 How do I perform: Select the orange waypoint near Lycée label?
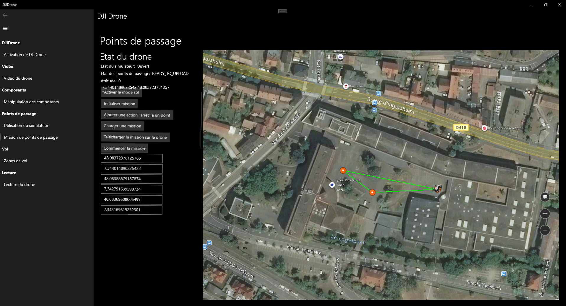(x=343, y=170)
